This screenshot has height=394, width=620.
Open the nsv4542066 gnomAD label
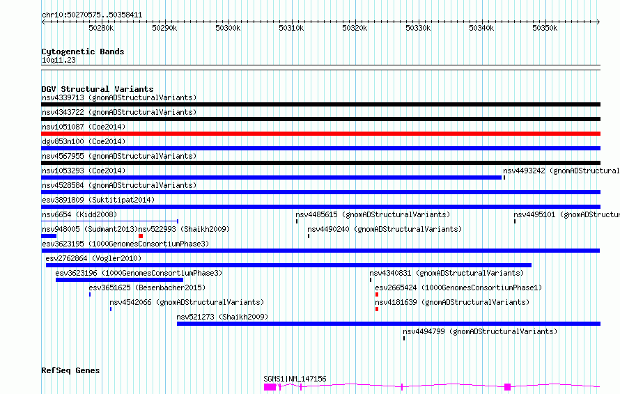coord(187,302)
